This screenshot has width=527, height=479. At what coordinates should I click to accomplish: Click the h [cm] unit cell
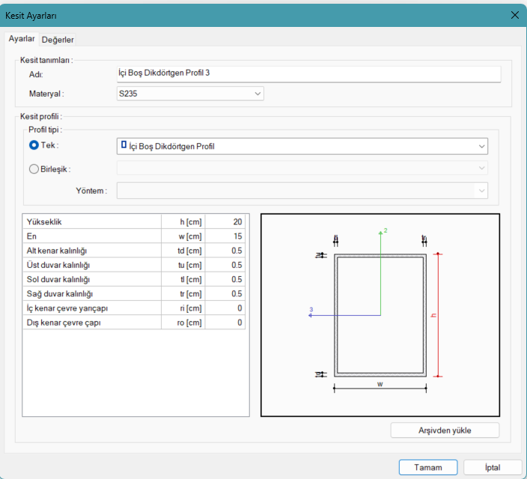click(183, 222)
